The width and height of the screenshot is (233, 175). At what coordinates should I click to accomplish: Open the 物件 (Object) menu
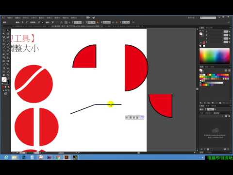26,17
